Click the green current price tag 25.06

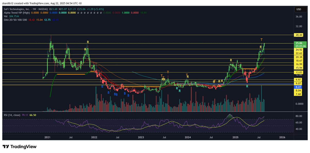tap(299, 43)
